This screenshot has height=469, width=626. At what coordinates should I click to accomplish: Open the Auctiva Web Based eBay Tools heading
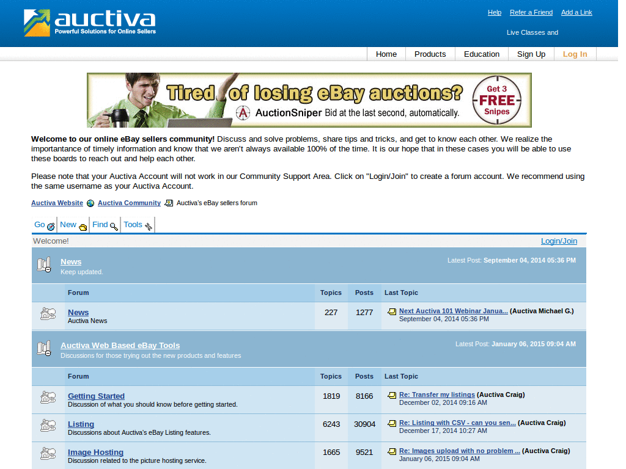(x=120, y=346)
